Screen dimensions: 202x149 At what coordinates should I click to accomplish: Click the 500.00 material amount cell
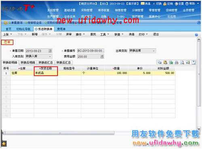coord(164,73)
